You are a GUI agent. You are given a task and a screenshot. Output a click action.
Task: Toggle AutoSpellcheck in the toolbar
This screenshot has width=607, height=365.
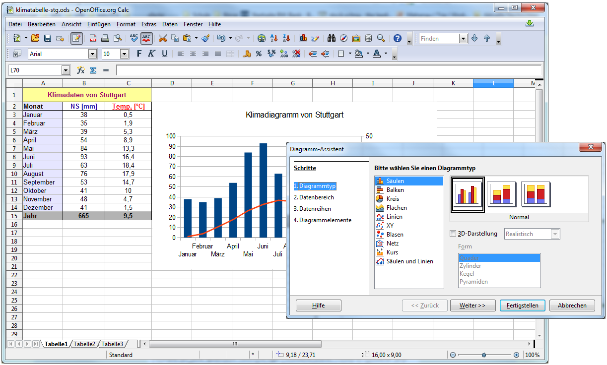click(146, 38)
